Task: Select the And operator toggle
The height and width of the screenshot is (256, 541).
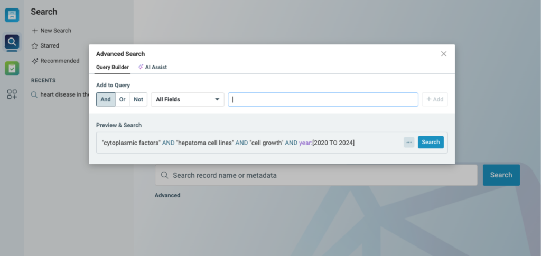Action: click(x=106, y=99)
